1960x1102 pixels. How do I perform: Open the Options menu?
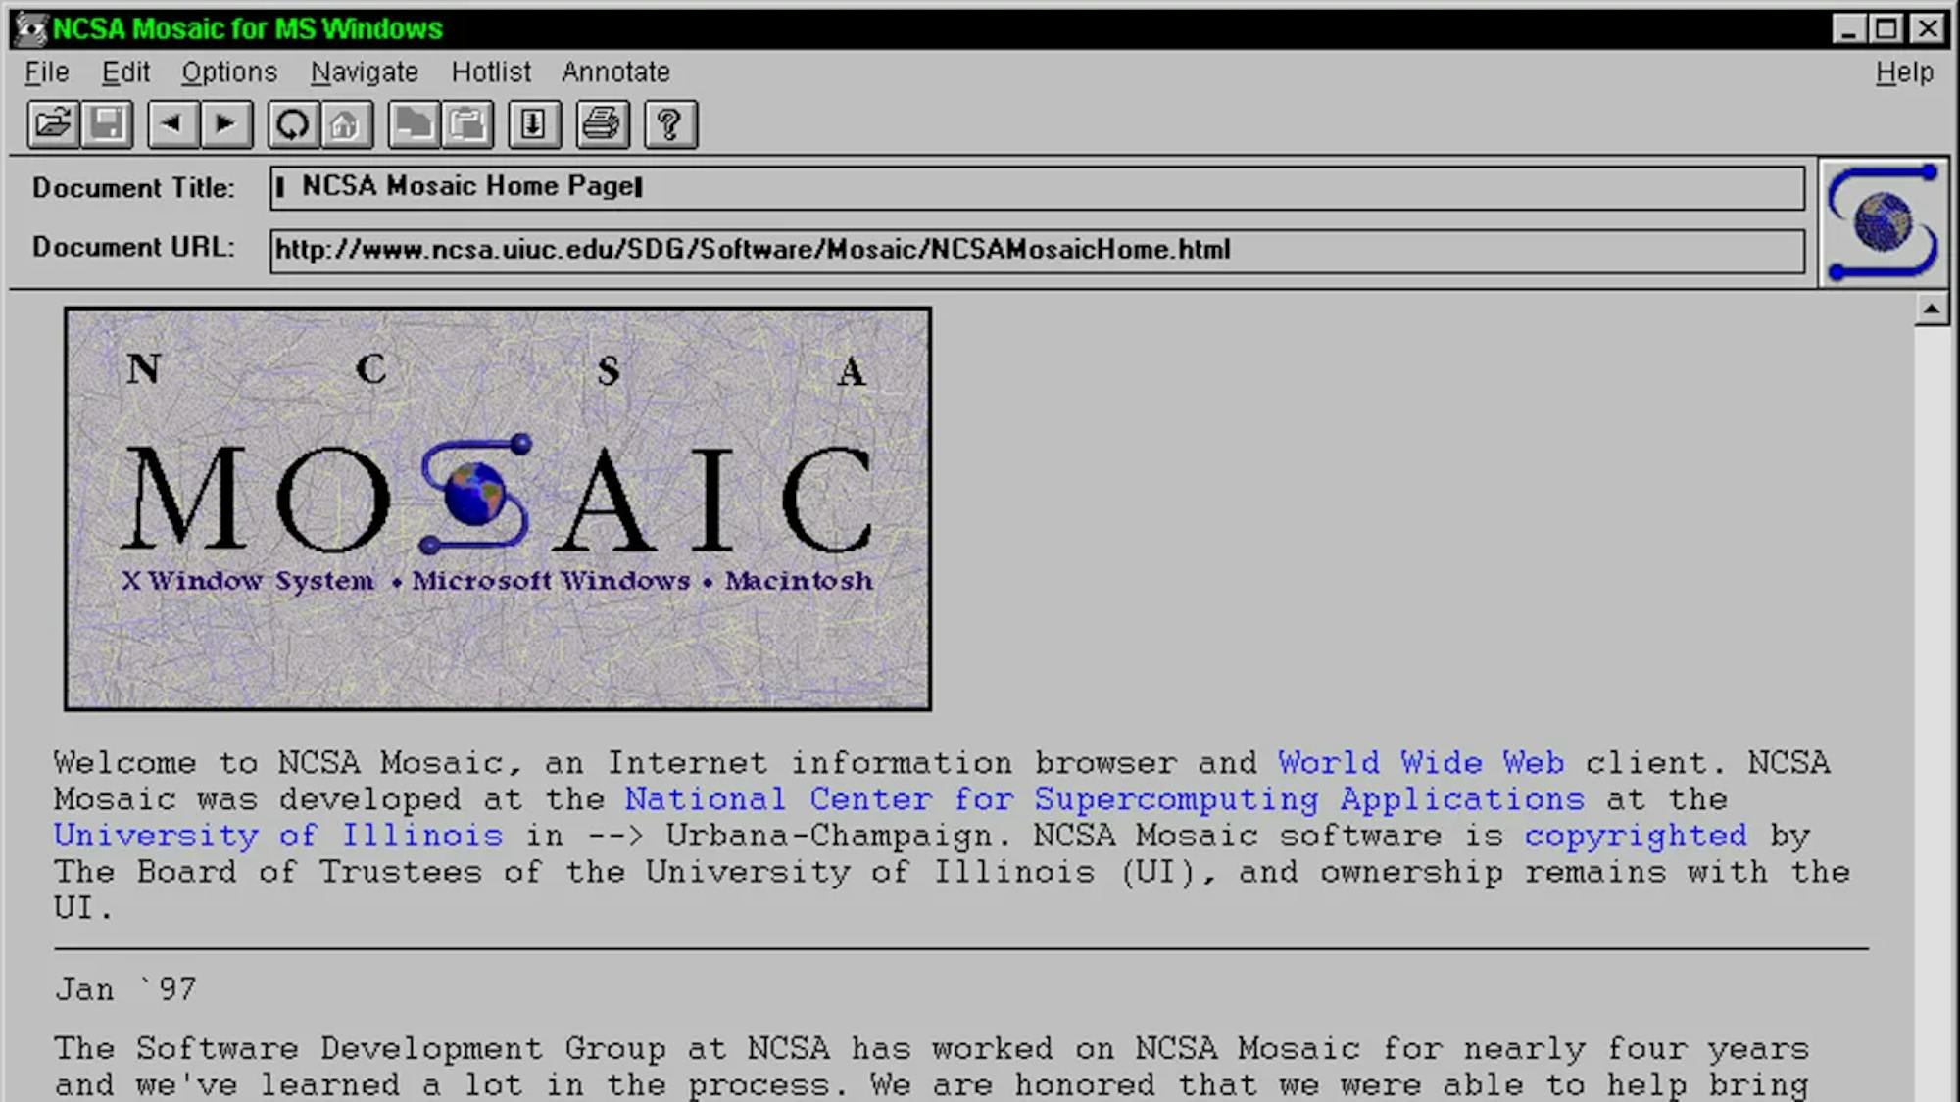[228, 72]
